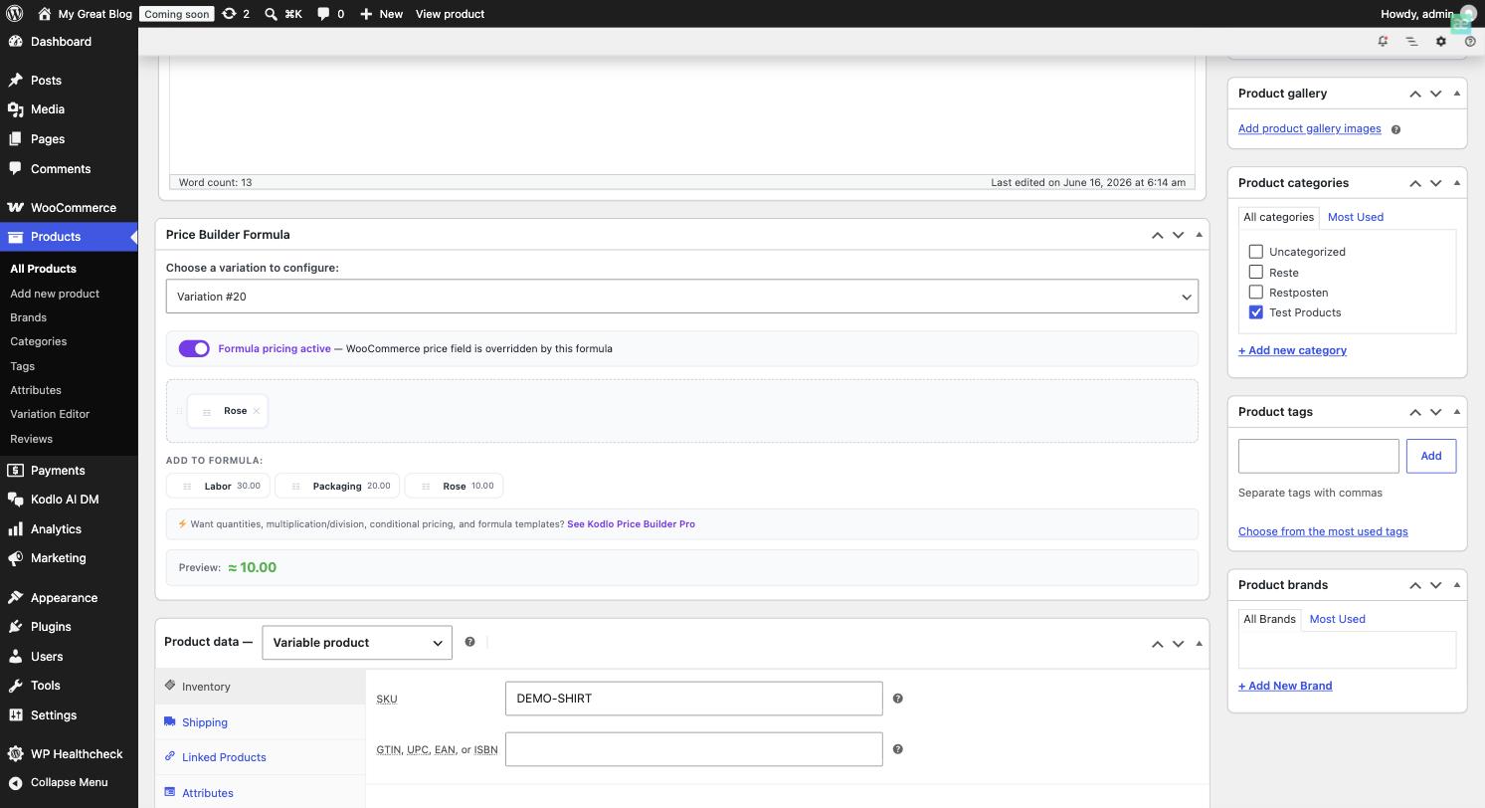Click See Kodlo Price Builder Pro link
The height and width of the screenshot is (808, 1485).
tap(631, 524)
